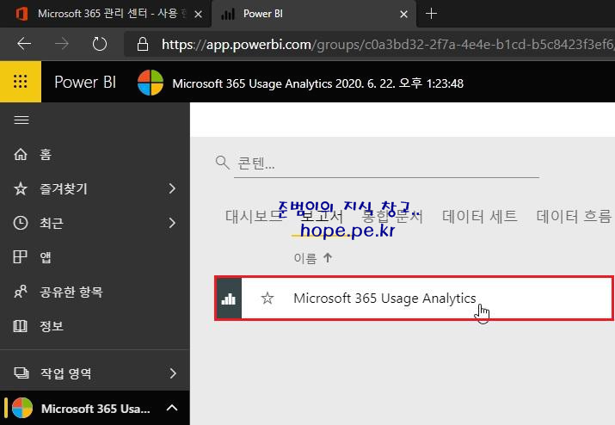Click the 즐겨찾기 star icon in sidebar
Screen dimensions: 615x425
point(21,188)
